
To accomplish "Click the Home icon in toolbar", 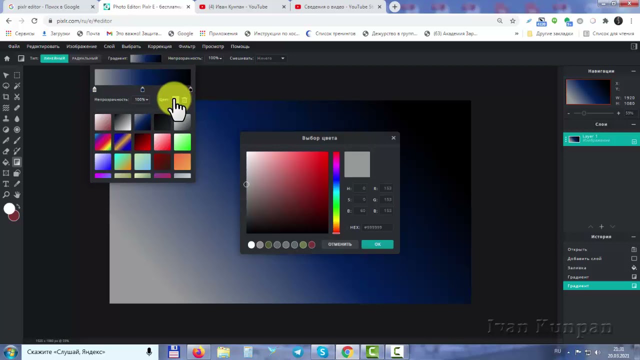I will [x=7, y=58].
